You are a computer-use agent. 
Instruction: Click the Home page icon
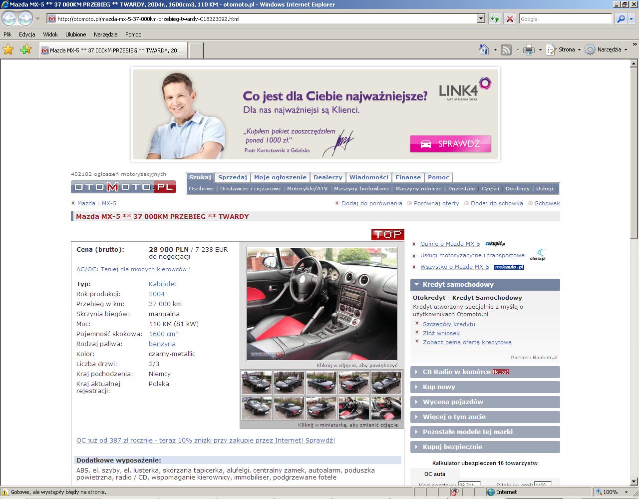(484, 49)
